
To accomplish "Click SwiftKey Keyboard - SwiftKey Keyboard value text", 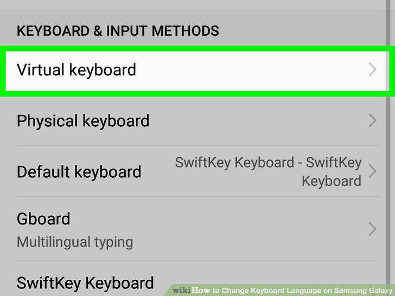I will tap(268, 172).
